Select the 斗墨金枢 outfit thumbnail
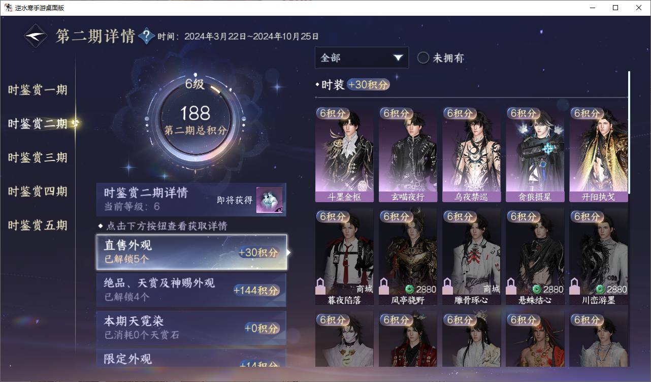The image size is (651, 382). (x=344, y=154)
